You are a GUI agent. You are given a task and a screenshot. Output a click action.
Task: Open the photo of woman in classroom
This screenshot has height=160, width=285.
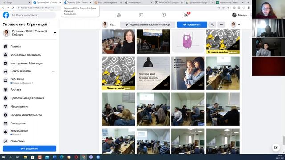coord(118,41)
